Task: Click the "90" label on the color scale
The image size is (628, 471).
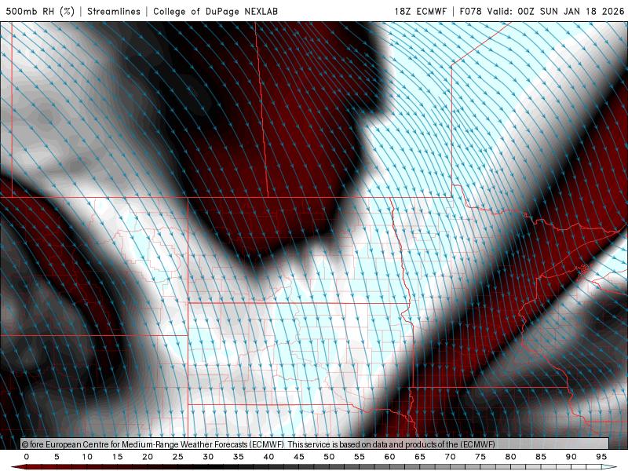Action: (x=571, y=457)
